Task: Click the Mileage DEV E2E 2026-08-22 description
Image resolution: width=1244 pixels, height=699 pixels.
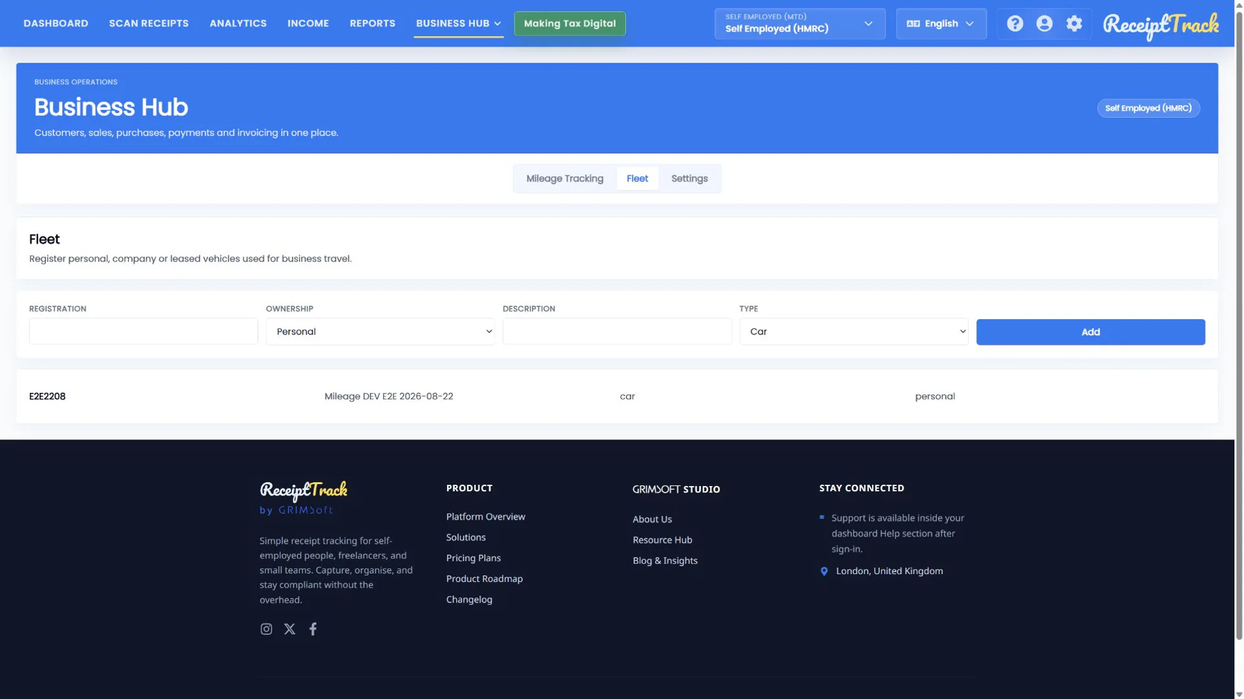Action: (x=389, y=396)
